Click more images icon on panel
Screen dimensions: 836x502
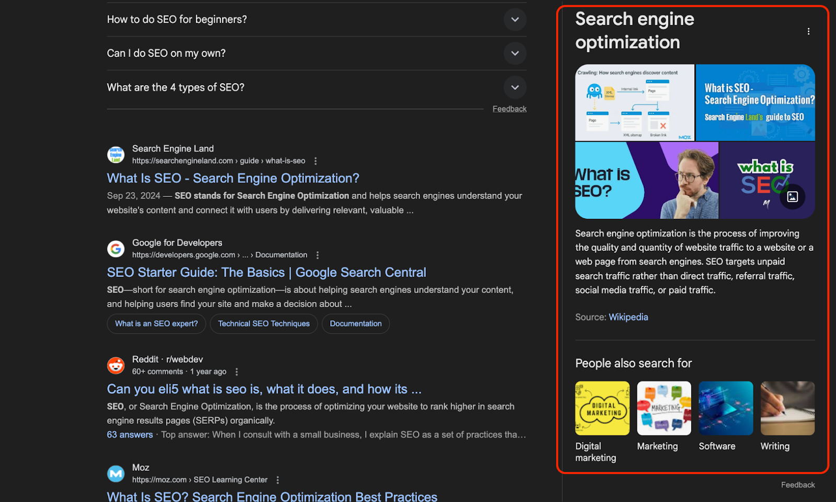click(x=793, y=197)
